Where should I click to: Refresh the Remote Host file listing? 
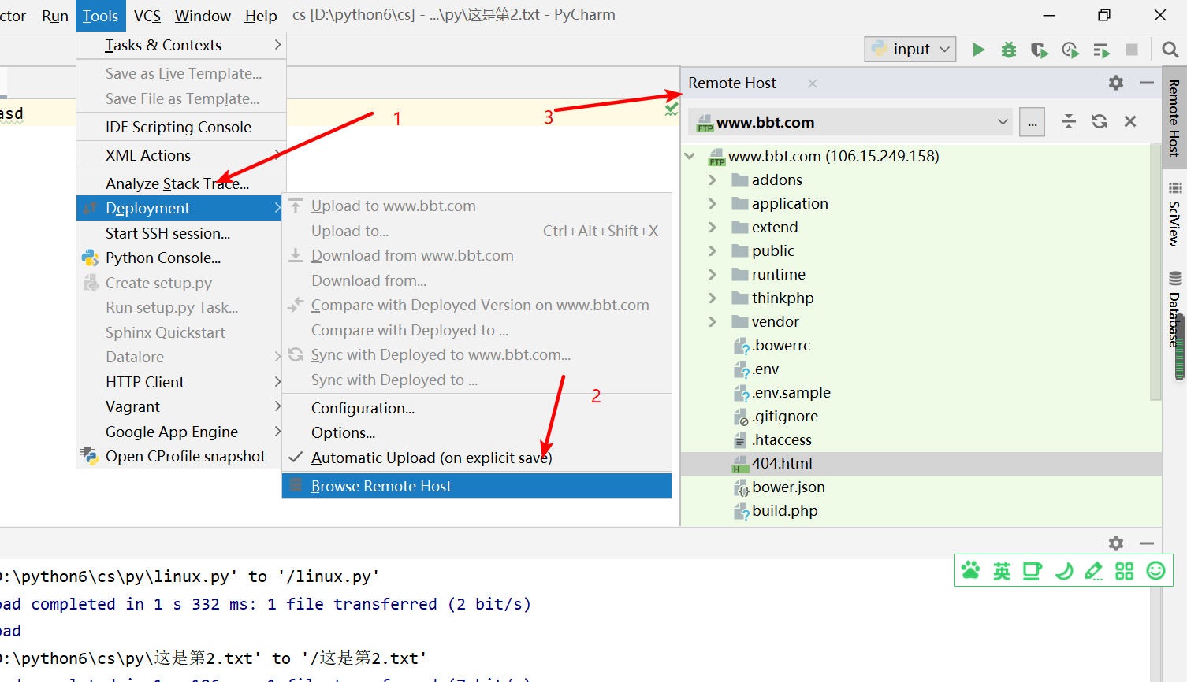[x=1100, y=121]
